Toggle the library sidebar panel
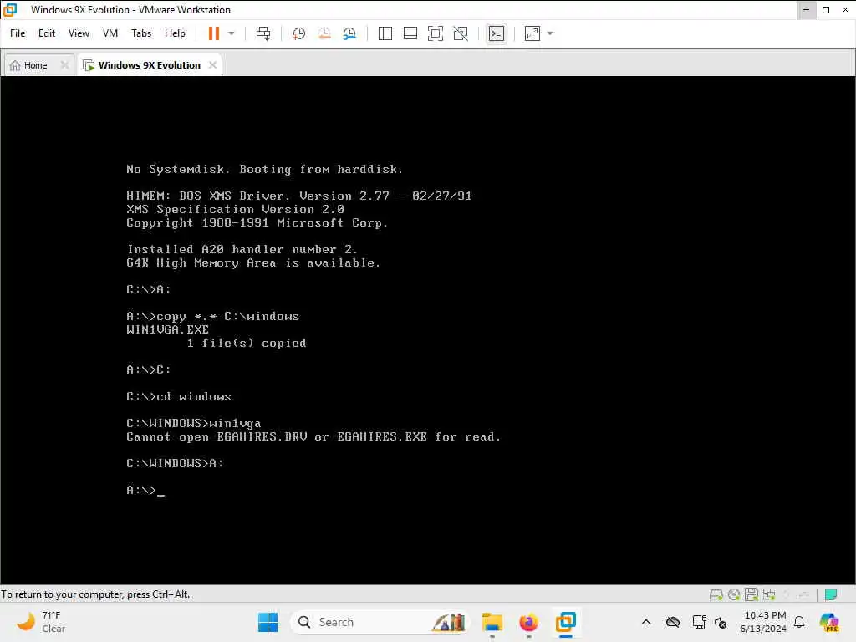 (385, 33)
